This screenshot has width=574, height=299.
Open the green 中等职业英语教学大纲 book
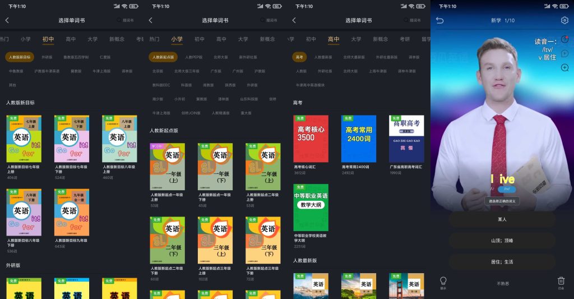pyautogui.click(x=311, y=208)
